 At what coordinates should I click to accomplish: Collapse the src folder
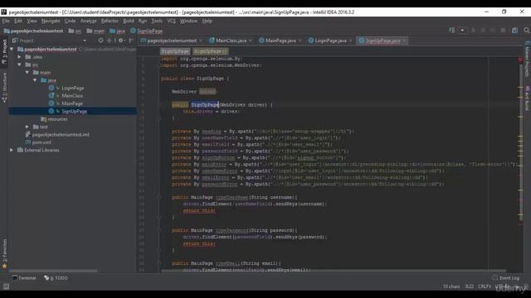[20, 65]
